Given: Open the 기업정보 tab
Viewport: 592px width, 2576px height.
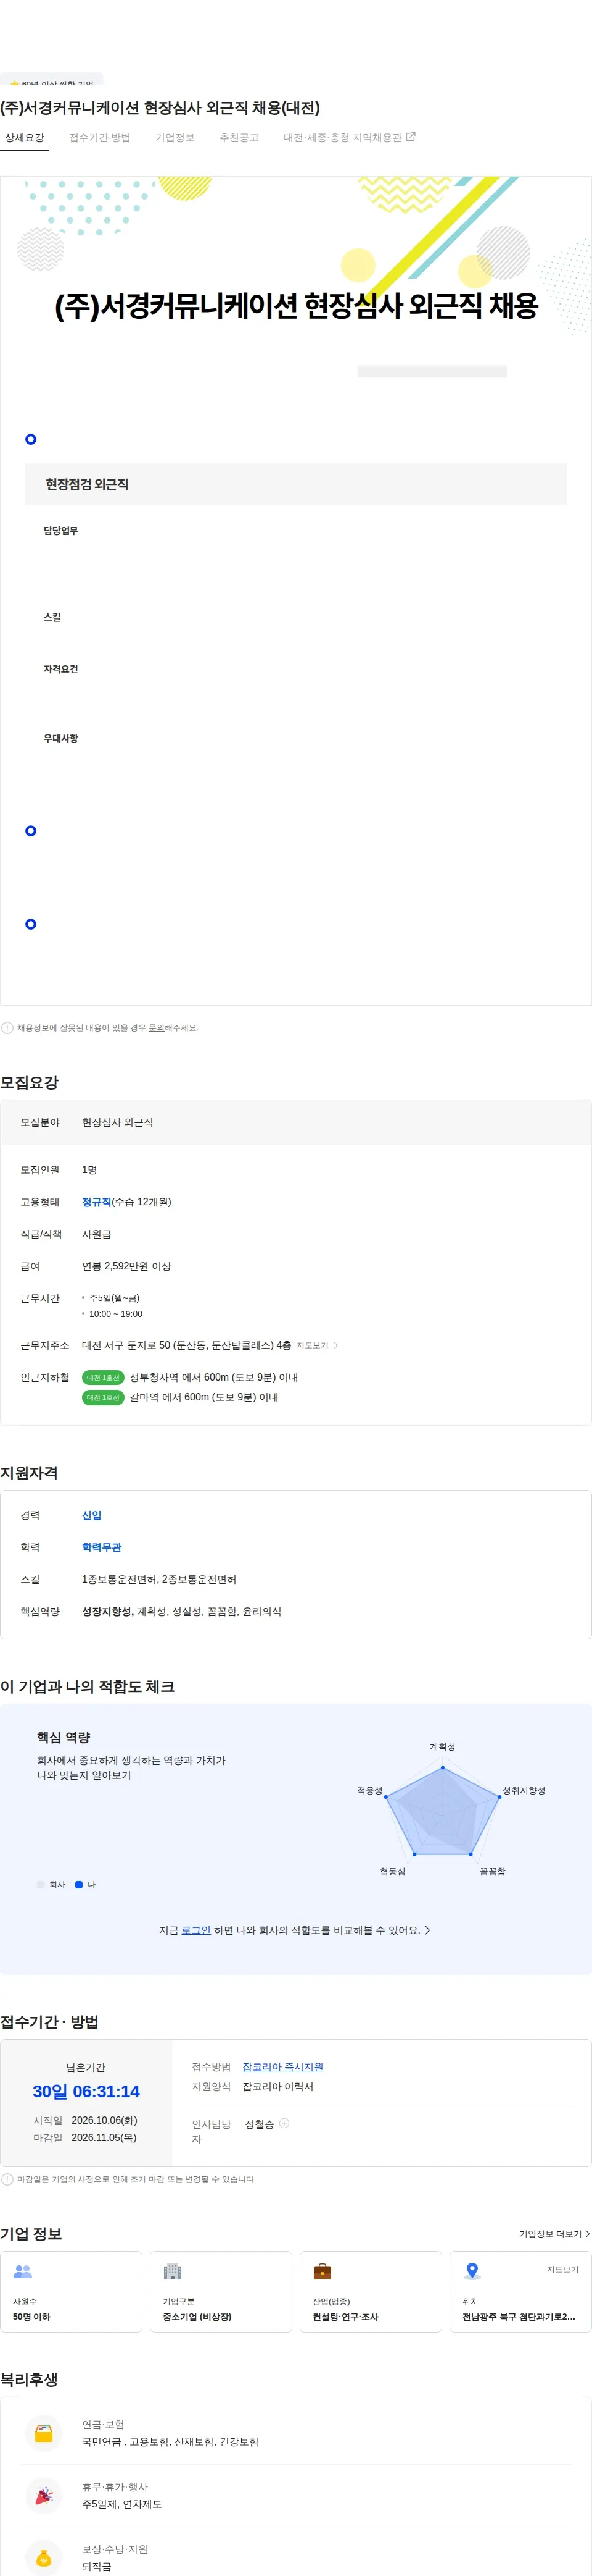Looking at the screenshot, I should pos(175,138).
